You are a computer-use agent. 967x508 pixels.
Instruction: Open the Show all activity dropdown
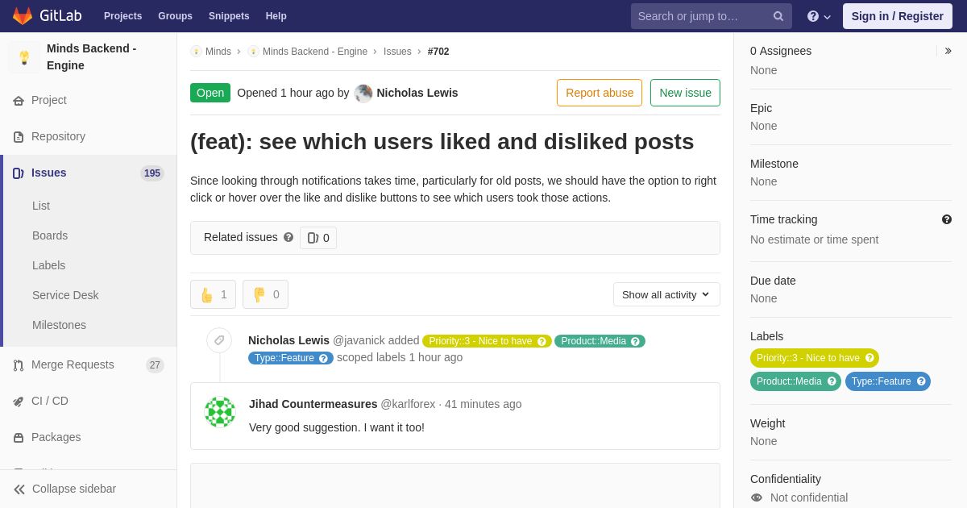click(666, 294)
